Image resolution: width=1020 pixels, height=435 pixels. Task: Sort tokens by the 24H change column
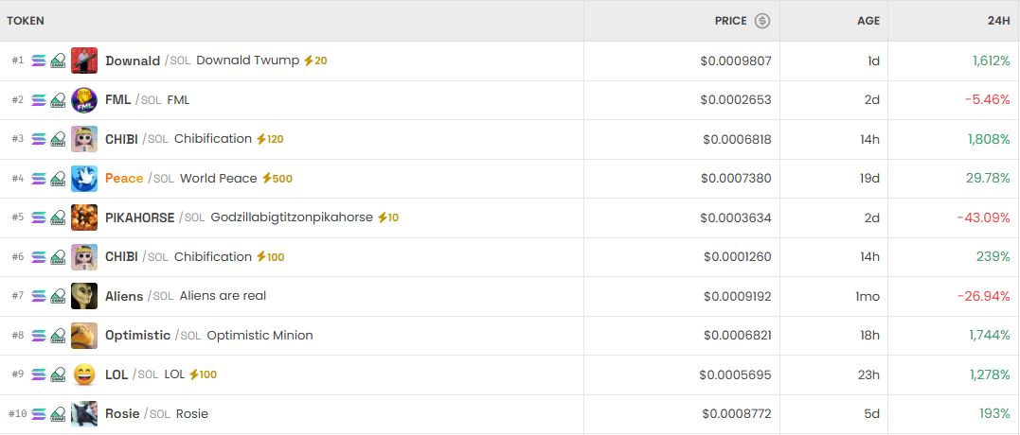pos(998,21)
